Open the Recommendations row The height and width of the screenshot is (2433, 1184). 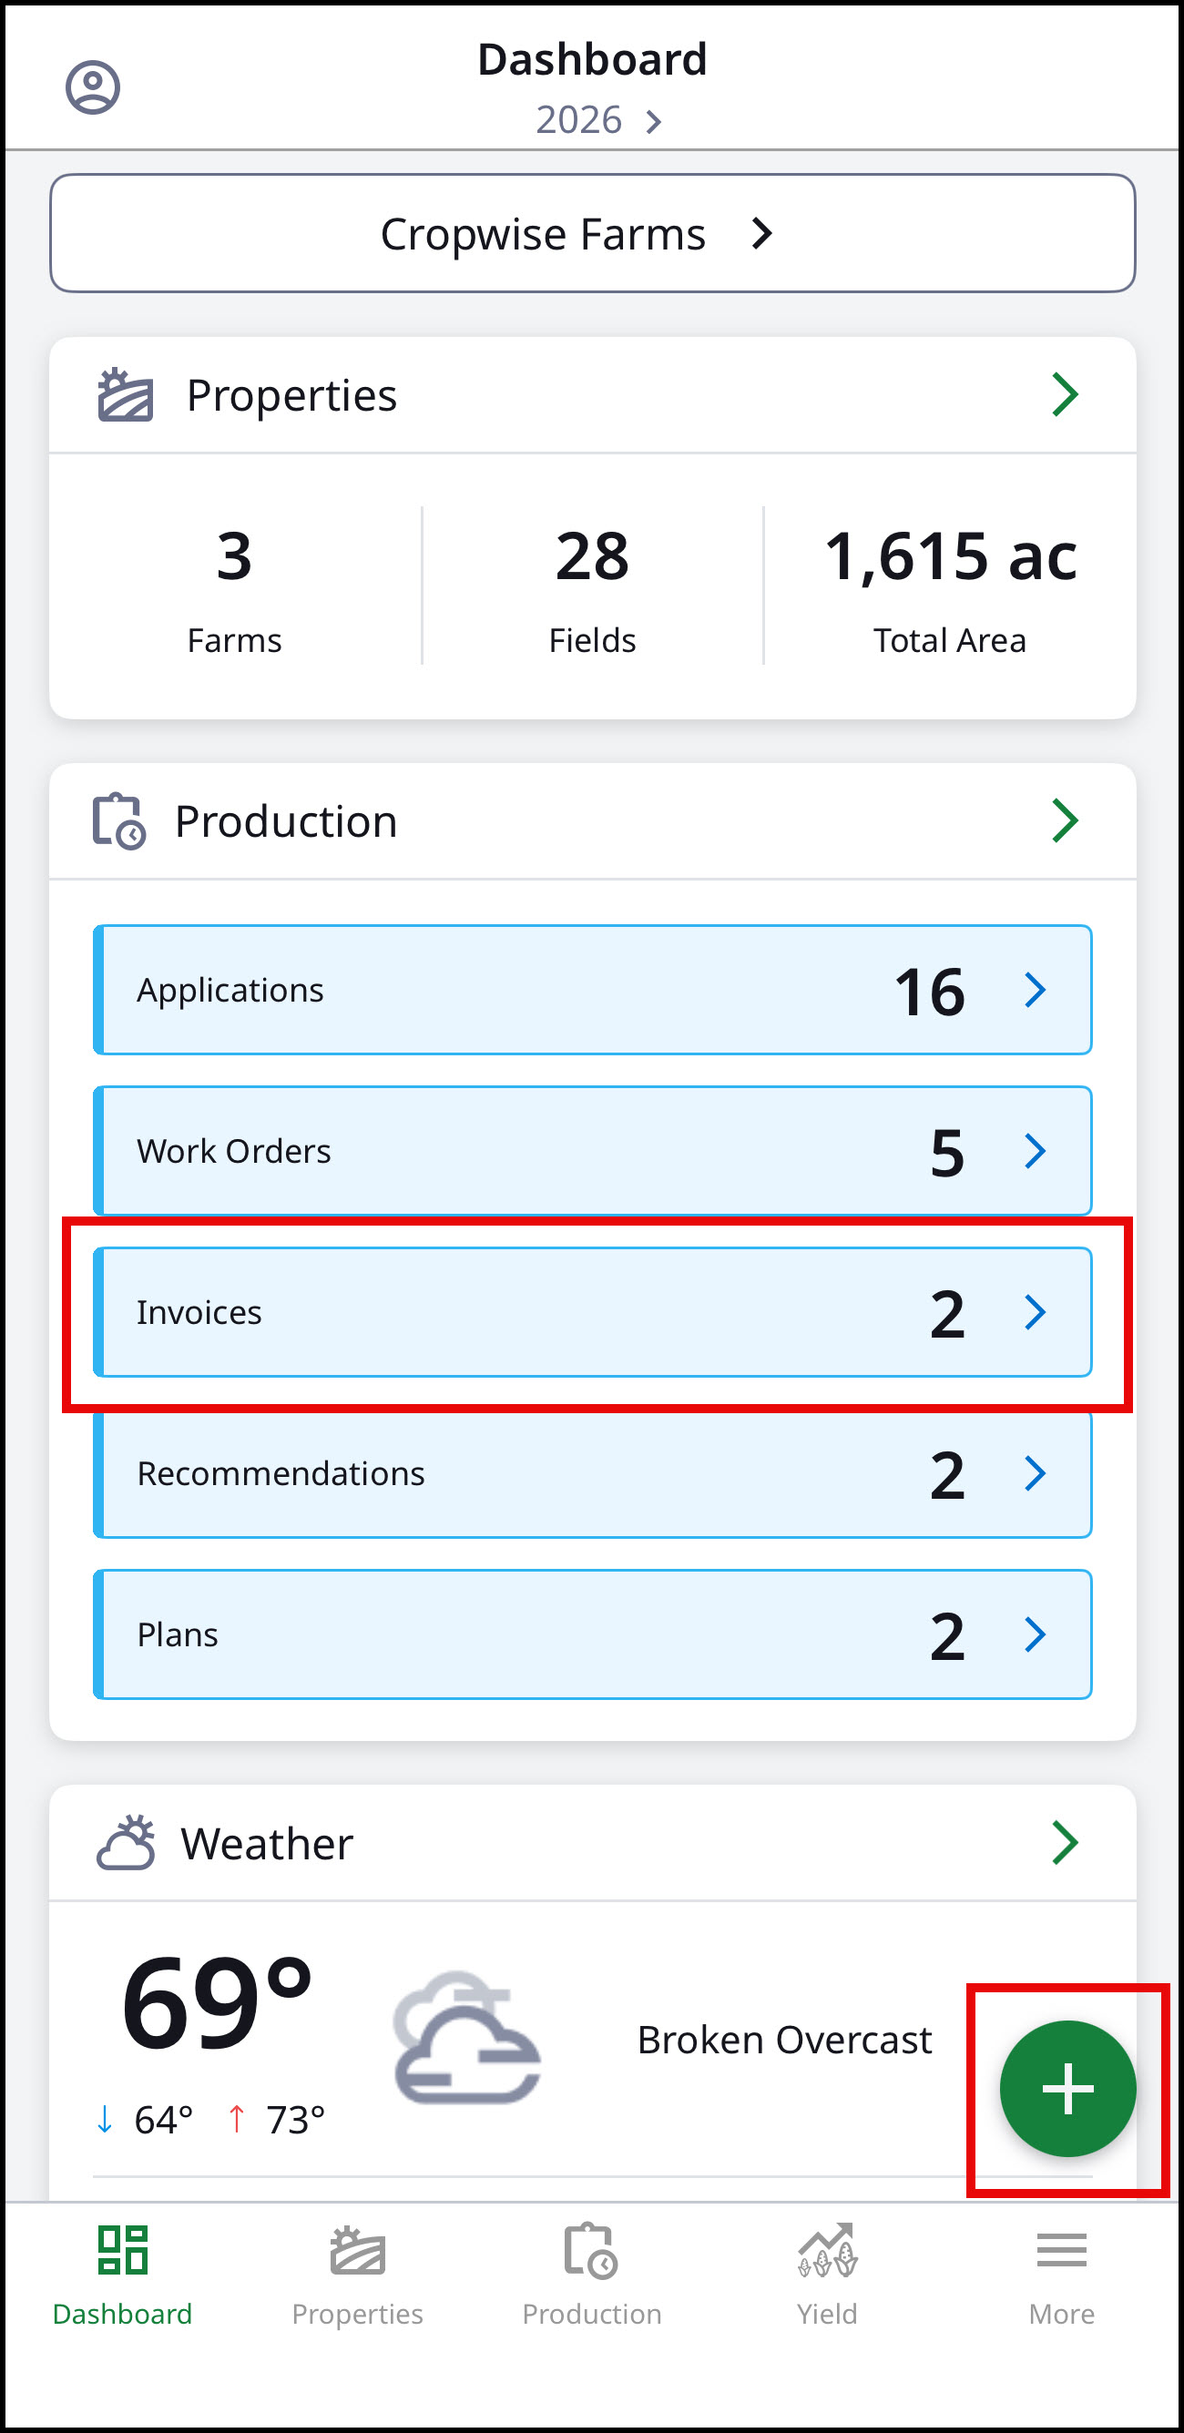pyautogui.click(x=593, y=1473)
